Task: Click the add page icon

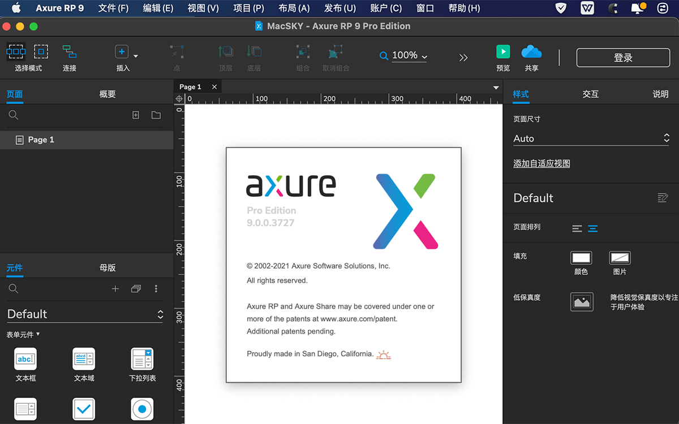Action: tap(136, 115)
